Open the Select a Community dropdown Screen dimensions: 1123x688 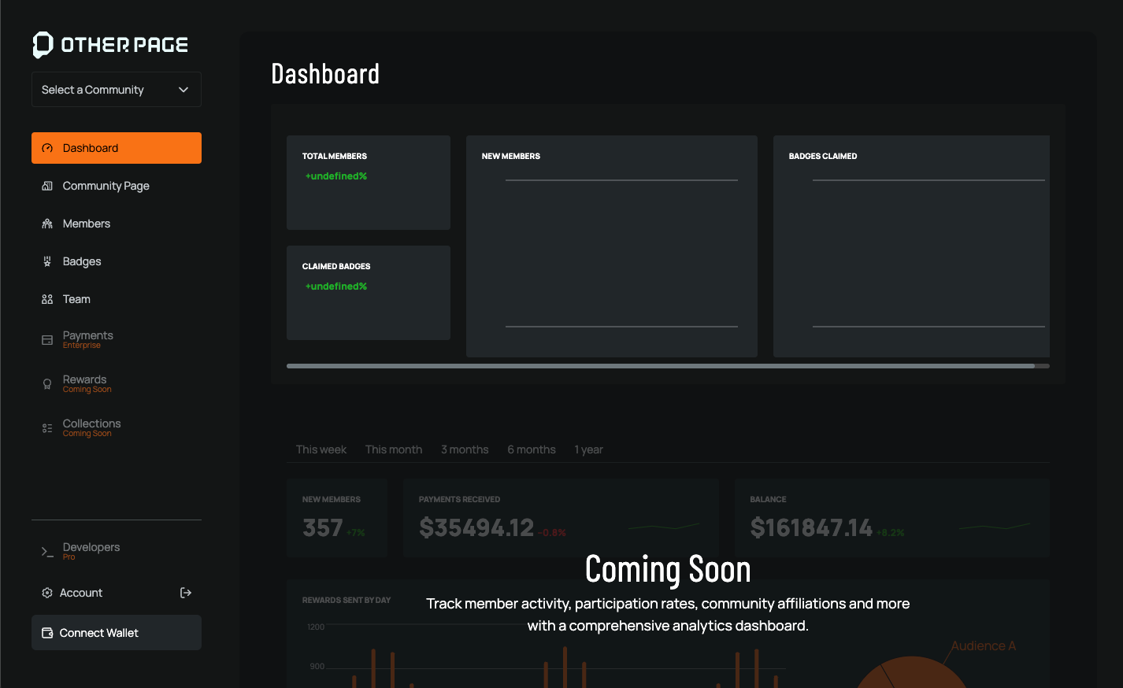pos(116,89)
